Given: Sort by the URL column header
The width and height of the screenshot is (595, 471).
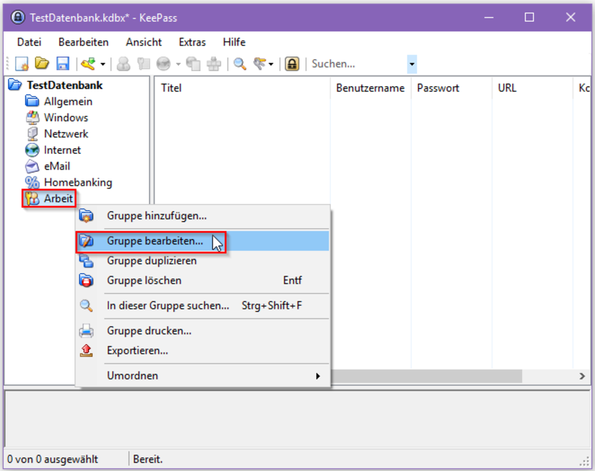Looking at the screenshot, I should (x=532, y=88).
